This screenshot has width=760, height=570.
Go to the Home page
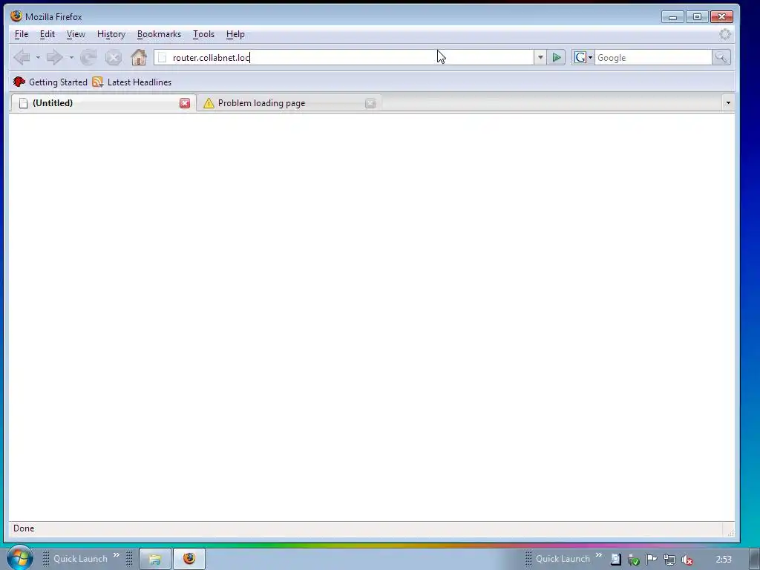point(139,58)
